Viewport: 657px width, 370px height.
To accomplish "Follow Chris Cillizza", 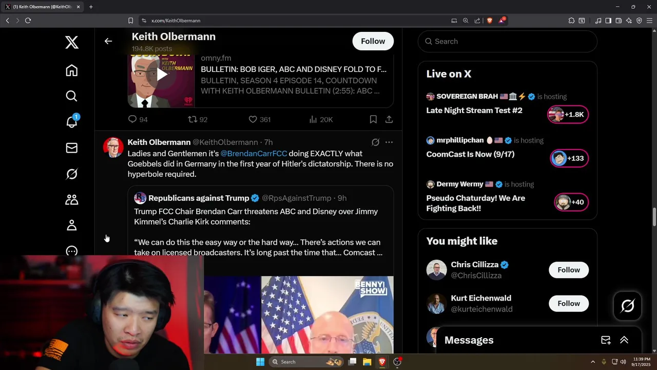I will (x=569, y=270).
